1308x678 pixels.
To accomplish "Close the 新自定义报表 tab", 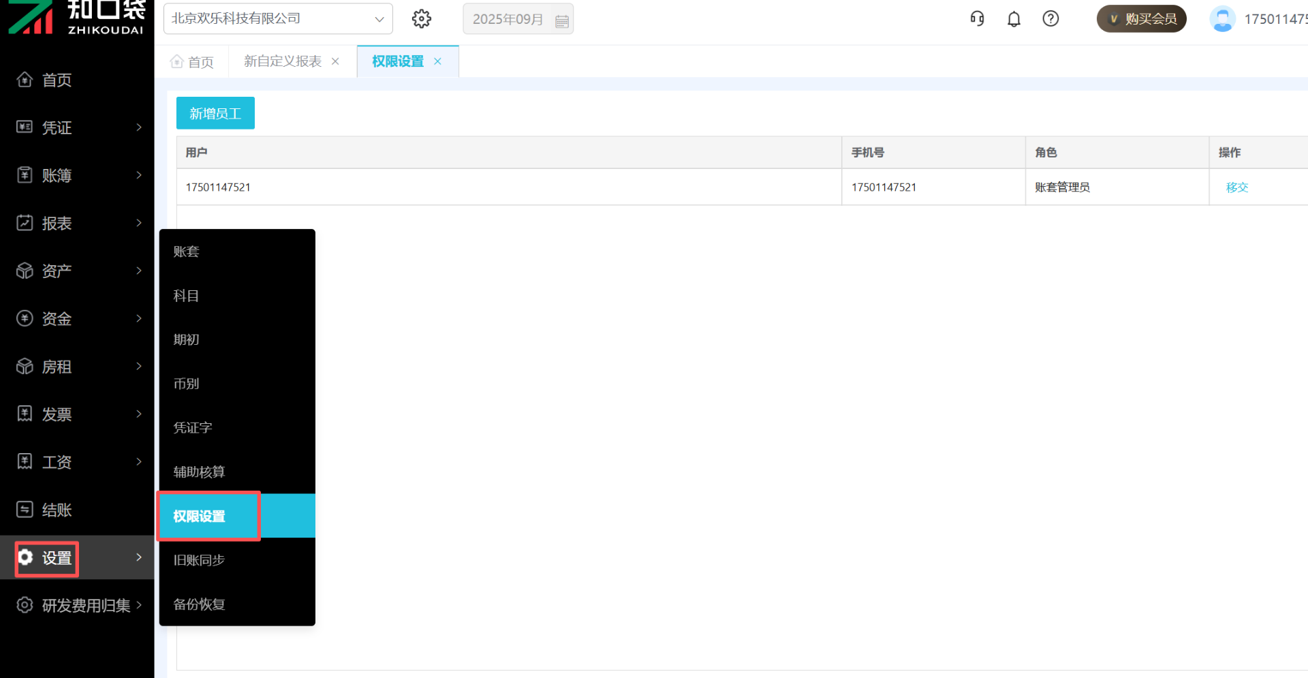I will coord(335,61).
